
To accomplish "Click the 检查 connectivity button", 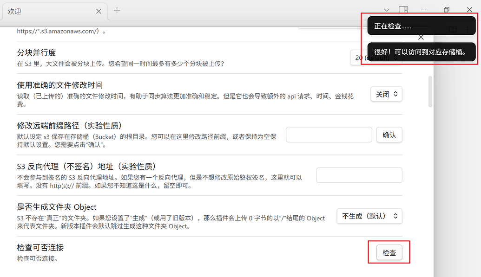I will click(x=389, y=252).
